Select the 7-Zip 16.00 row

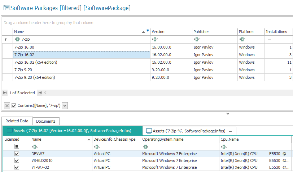click(147, 47)
